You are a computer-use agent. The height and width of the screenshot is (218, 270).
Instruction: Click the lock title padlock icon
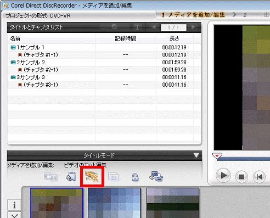click(x=135, y=177)
